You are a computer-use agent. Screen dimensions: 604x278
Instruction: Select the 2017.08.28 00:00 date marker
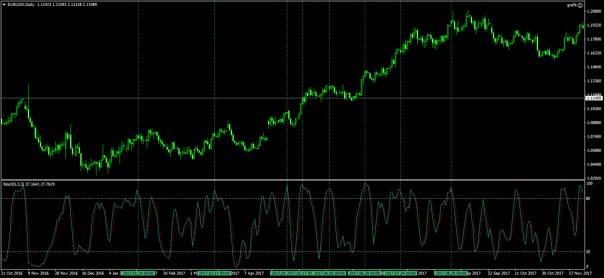tap(451, 273)
